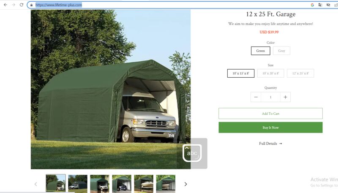Show next thumbnails with right chevron
This screenshot has width=338, height=193.
coord(185,184)
